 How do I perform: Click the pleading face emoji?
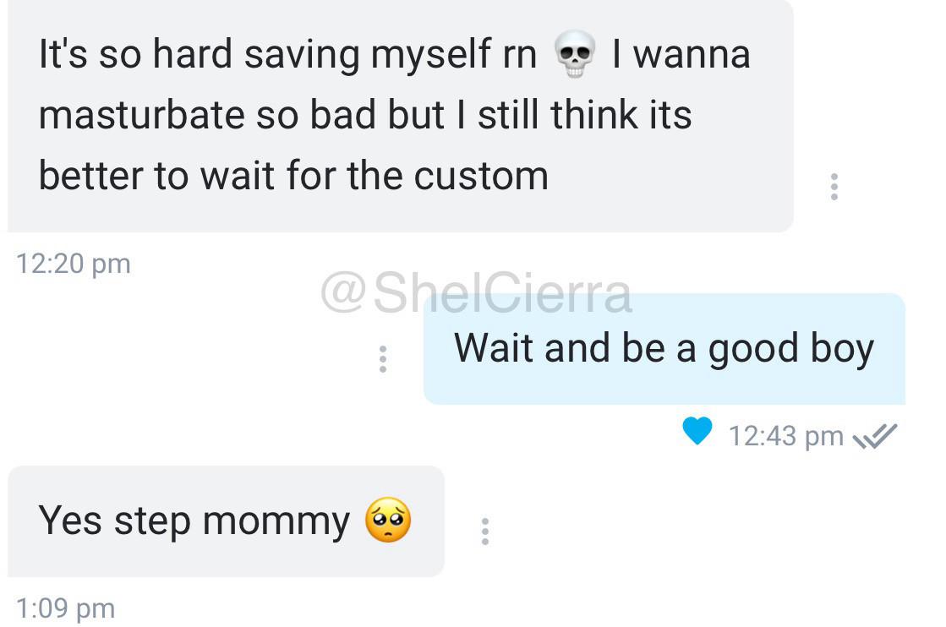pos(388,520)
